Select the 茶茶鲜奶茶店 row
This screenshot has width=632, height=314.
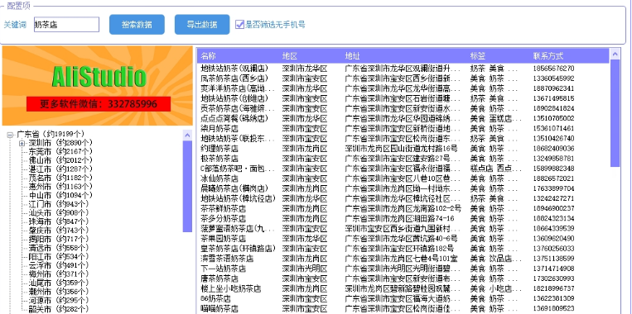tap(403, 209)
